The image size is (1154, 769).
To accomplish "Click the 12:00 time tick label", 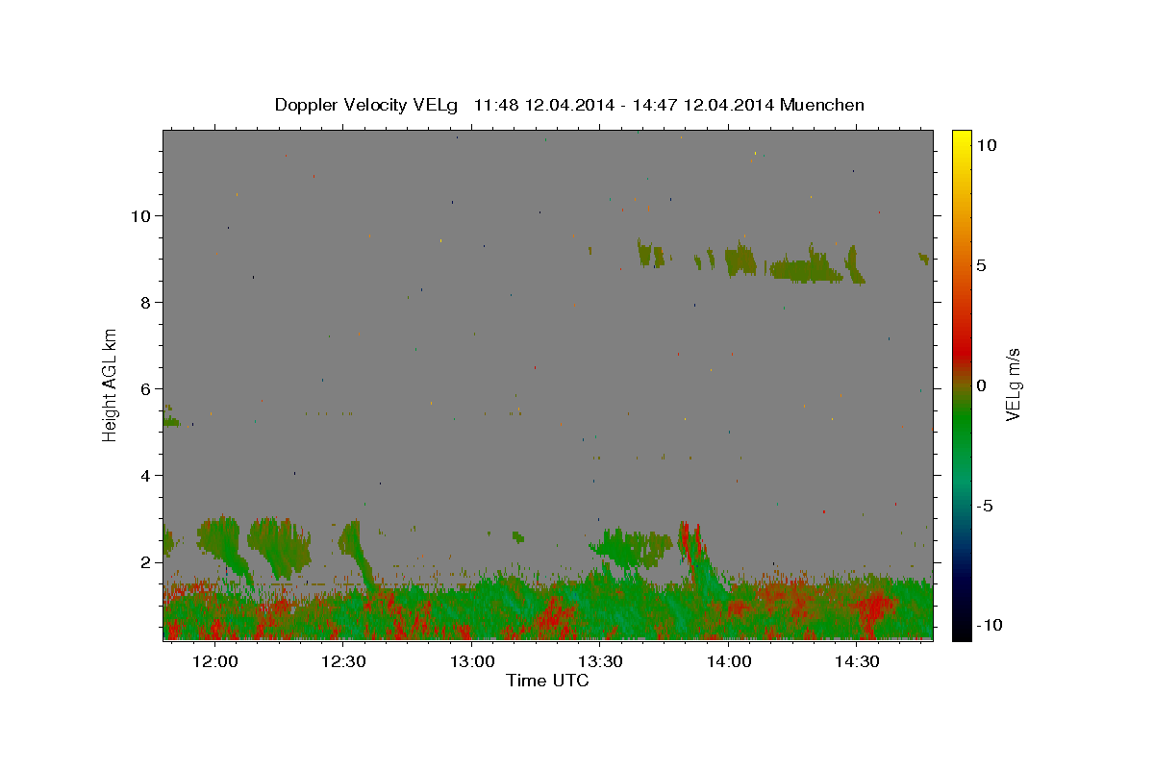I will (x=214, y=661).
